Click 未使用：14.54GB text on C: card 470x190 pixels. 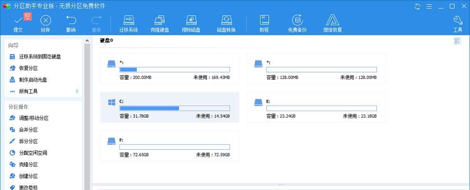[213, 116]
